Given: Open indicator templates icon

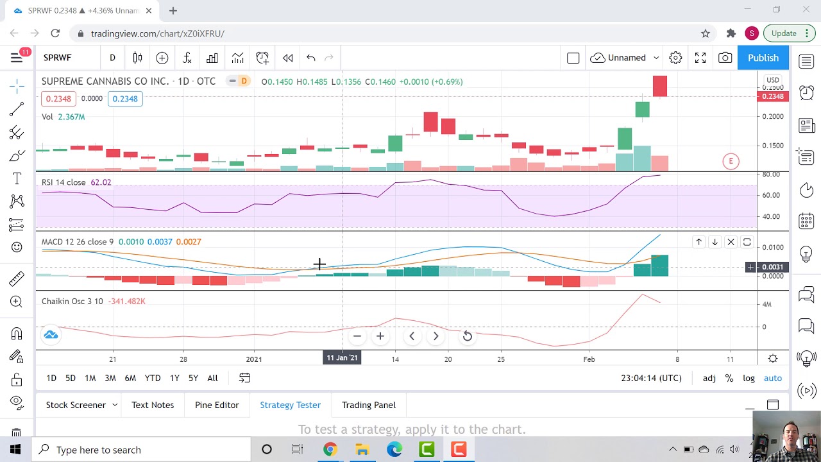Looking at the screenshot, I should click(x=237, y=58).
